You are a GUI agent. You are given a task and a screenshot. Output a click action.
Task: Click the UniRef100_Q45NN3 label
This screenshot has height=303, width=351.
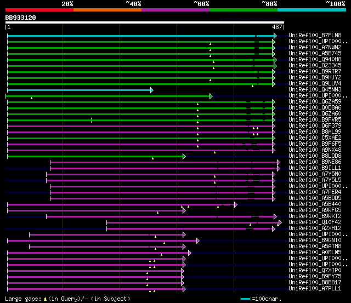click(315, 90)
